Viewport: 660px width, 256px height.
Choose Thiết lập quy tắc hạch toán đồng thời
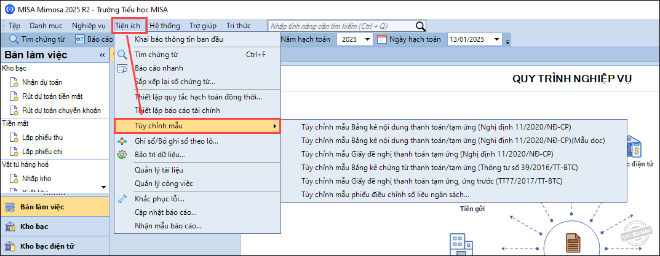[x=197, y=97]
